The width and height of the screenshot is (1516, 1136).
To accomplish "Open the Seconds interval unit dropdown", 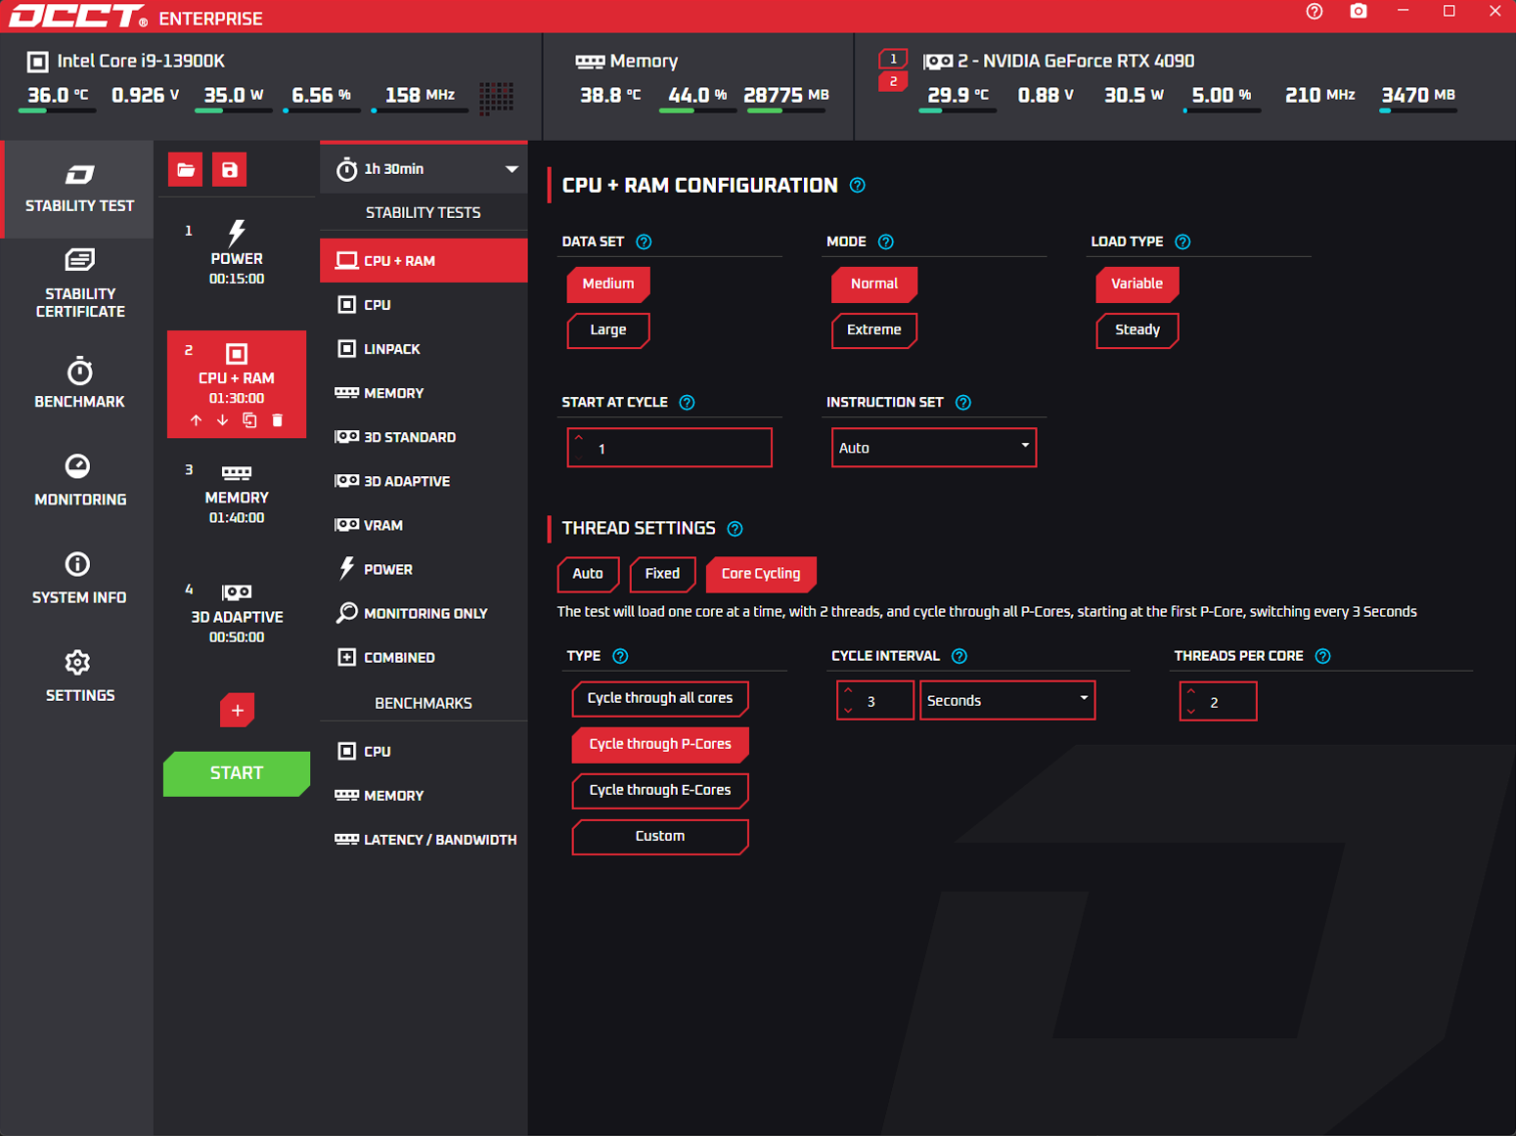I will pos(1007,701).
